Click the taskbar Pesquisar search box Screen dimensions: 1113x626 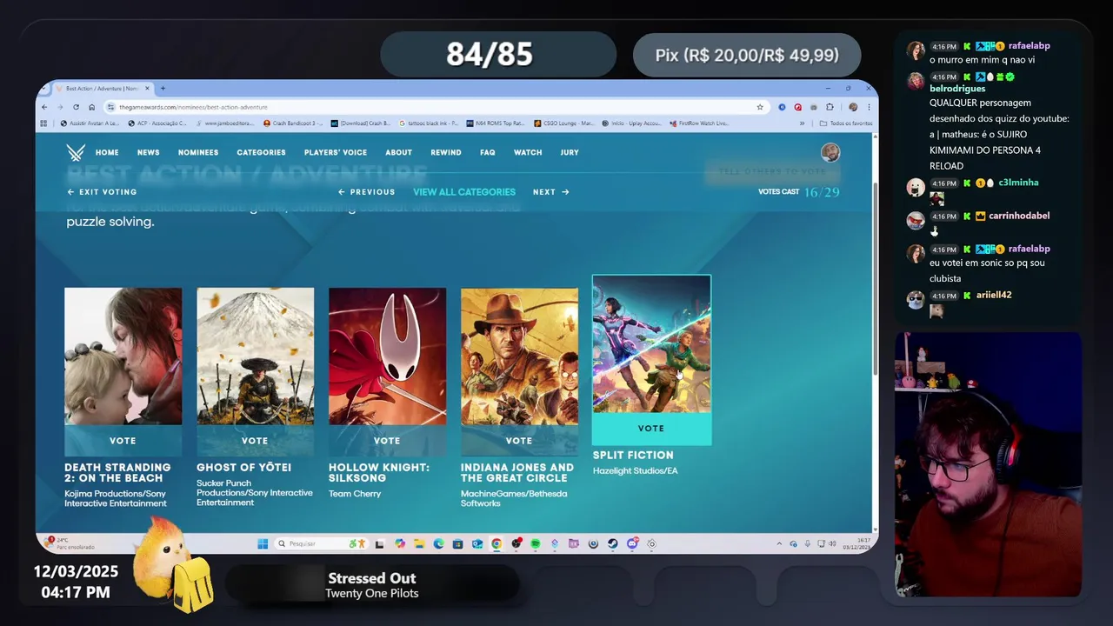[321, 543]
